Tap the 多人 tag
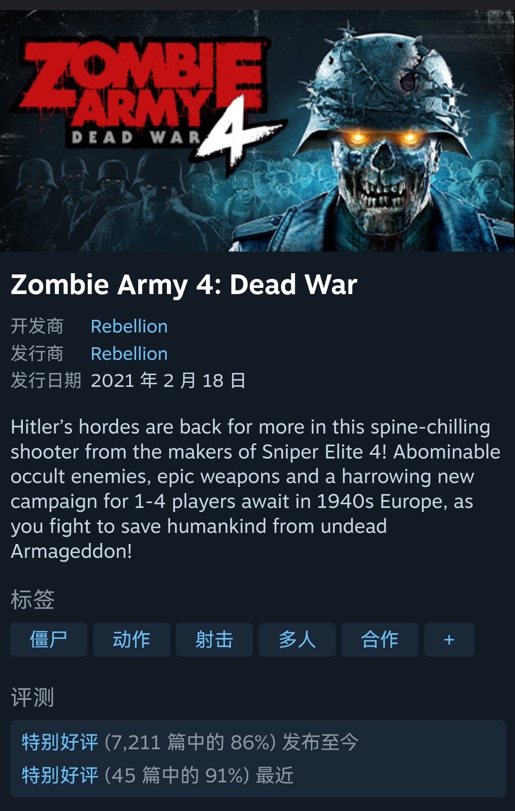The height and width of the screenshot is (811, 515). pyautogui.click(x=297, y=639)
